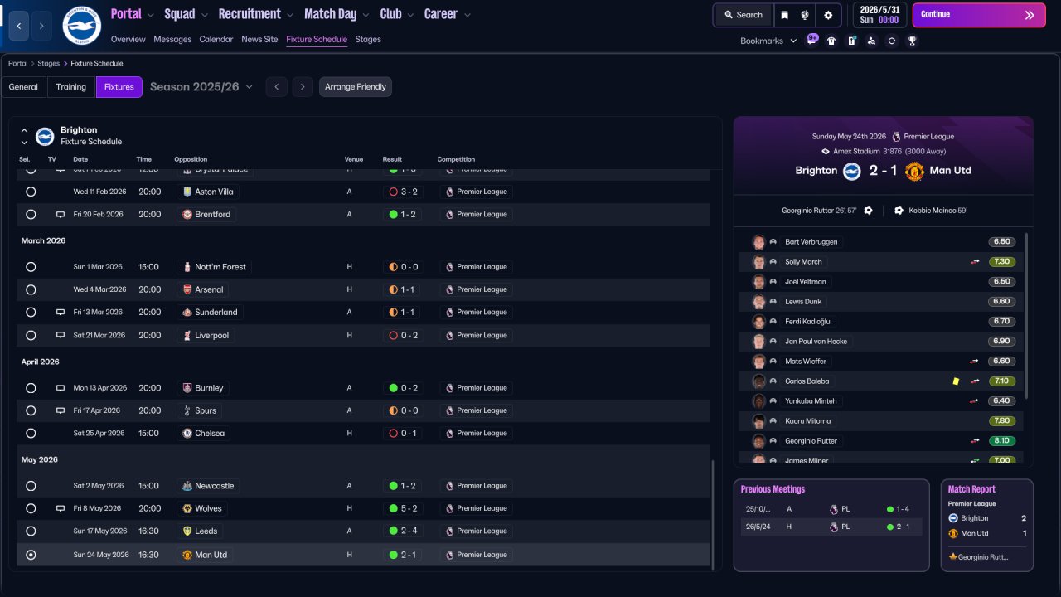The image size is (1061, 597).
Task: Open the News Site sub-menu item
Action: point(259,40)
